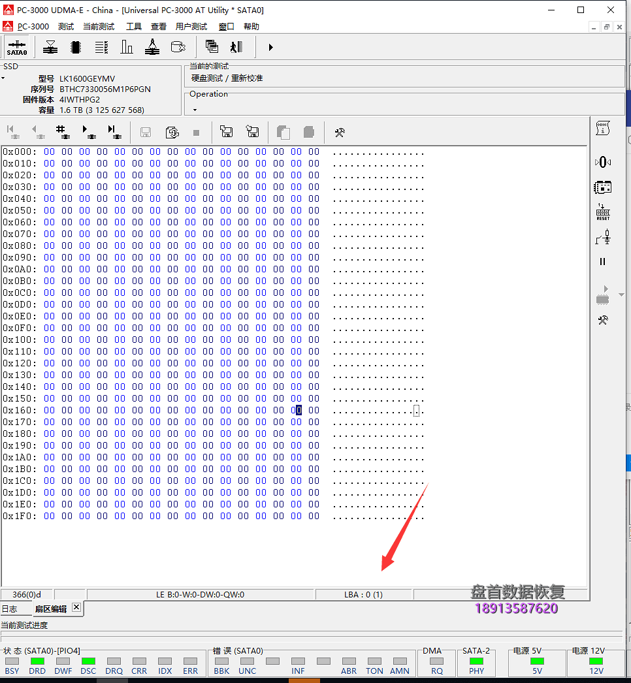Click the bar chart toolbar icon
Image resolution: width=631 pixels, height=683 pixels.
point(126,47)
